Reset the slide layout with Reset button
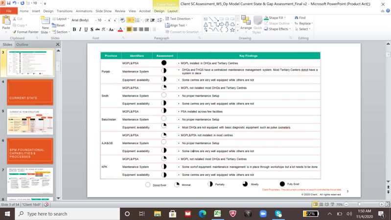 point(58,25)
